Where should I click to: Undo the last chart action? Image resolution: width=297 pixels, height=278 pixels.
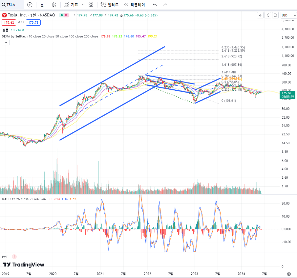tap(155, 5)
